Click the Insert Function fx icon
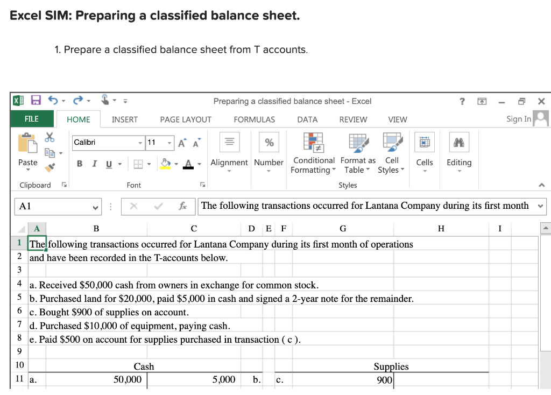Viewport: 551px width, 395px height. [183, 206]
